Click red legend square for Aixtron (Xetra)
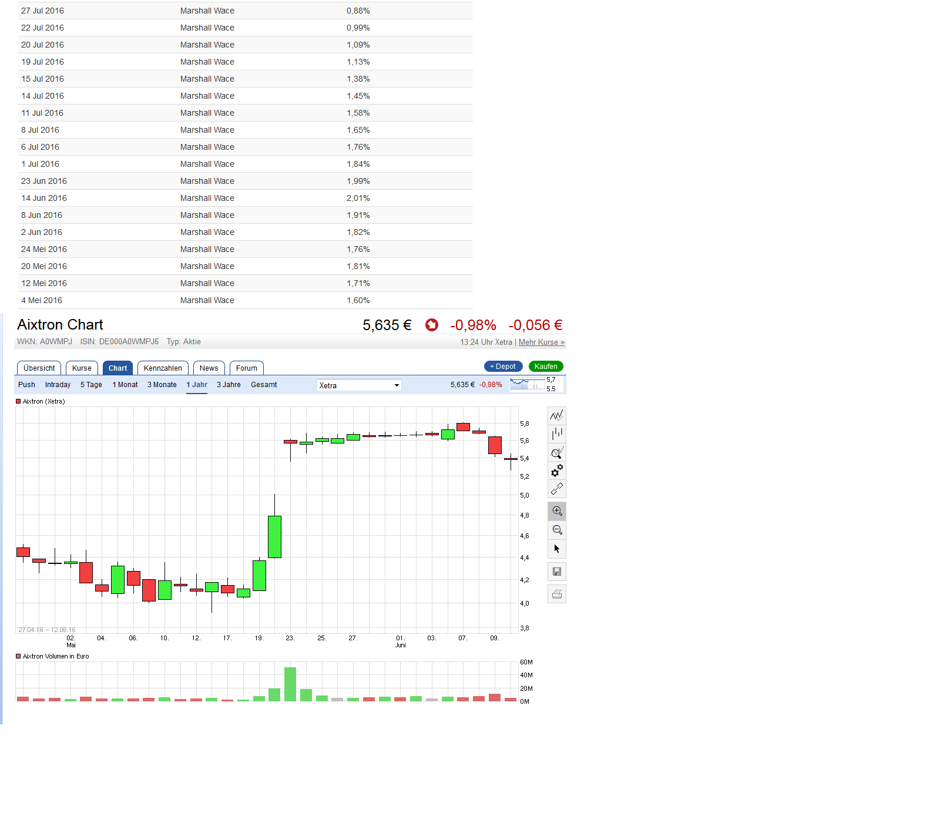Image resolution: width=940 pixels, height=840 pixels. [18, 401]
